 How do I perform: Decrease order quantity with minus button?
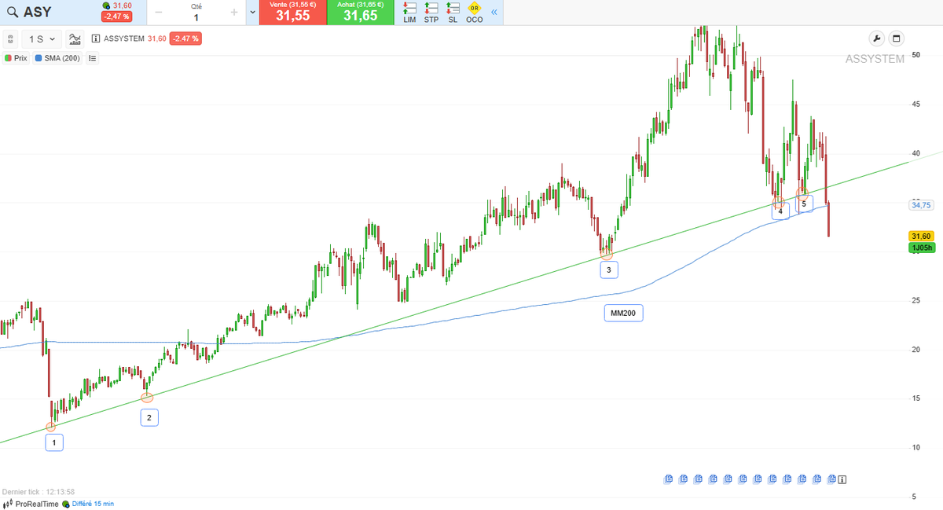pos(160,13)
